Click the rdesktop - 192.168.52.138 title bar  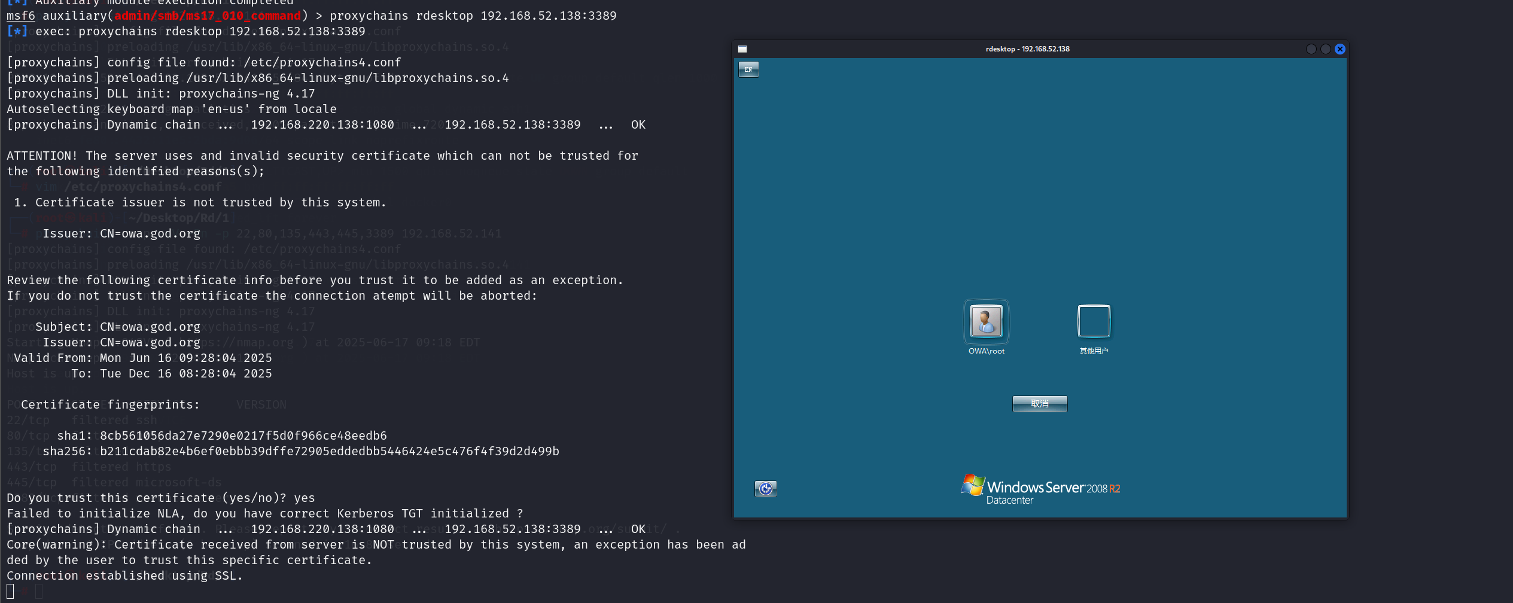pyautogui.click(x=1028, y=49)
